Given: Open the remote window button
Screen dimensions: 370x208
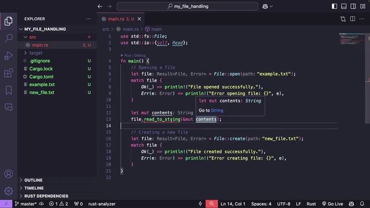Looking at the screenshot, I should 6,204.
